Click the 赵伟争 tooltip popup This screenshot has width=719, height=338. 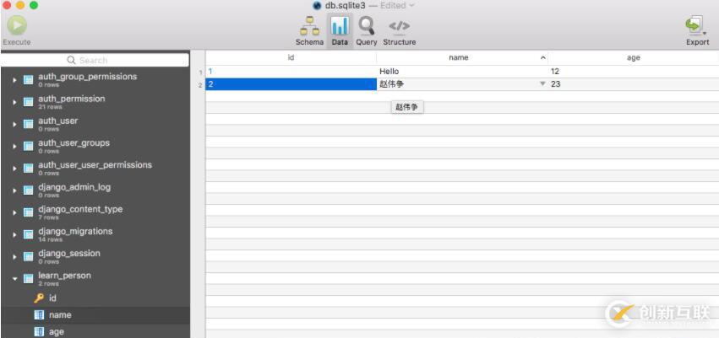[x=407, y=108]
